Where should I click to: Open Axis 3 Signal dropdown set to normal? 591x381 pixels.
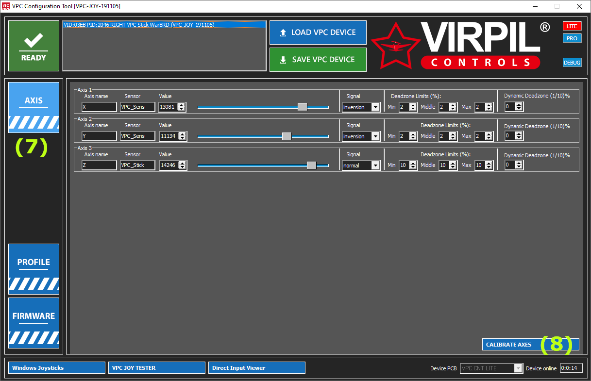pos(361,166)
